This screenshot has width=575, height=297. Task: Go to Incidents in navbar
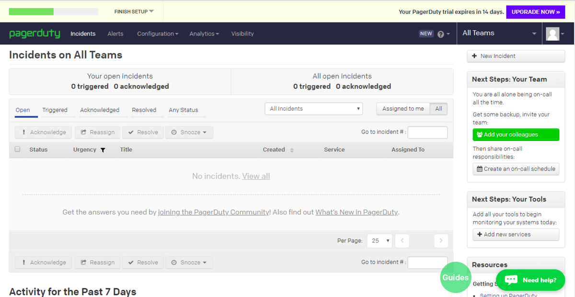[x=83, y=34]
